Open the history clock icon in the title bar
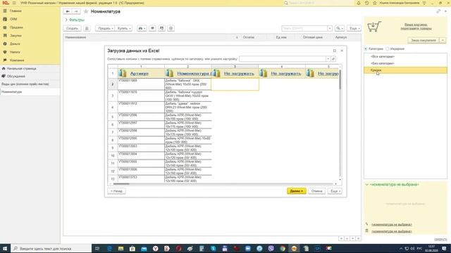The height and width of the screenshot is (253, 451). [x=366, y=3]
